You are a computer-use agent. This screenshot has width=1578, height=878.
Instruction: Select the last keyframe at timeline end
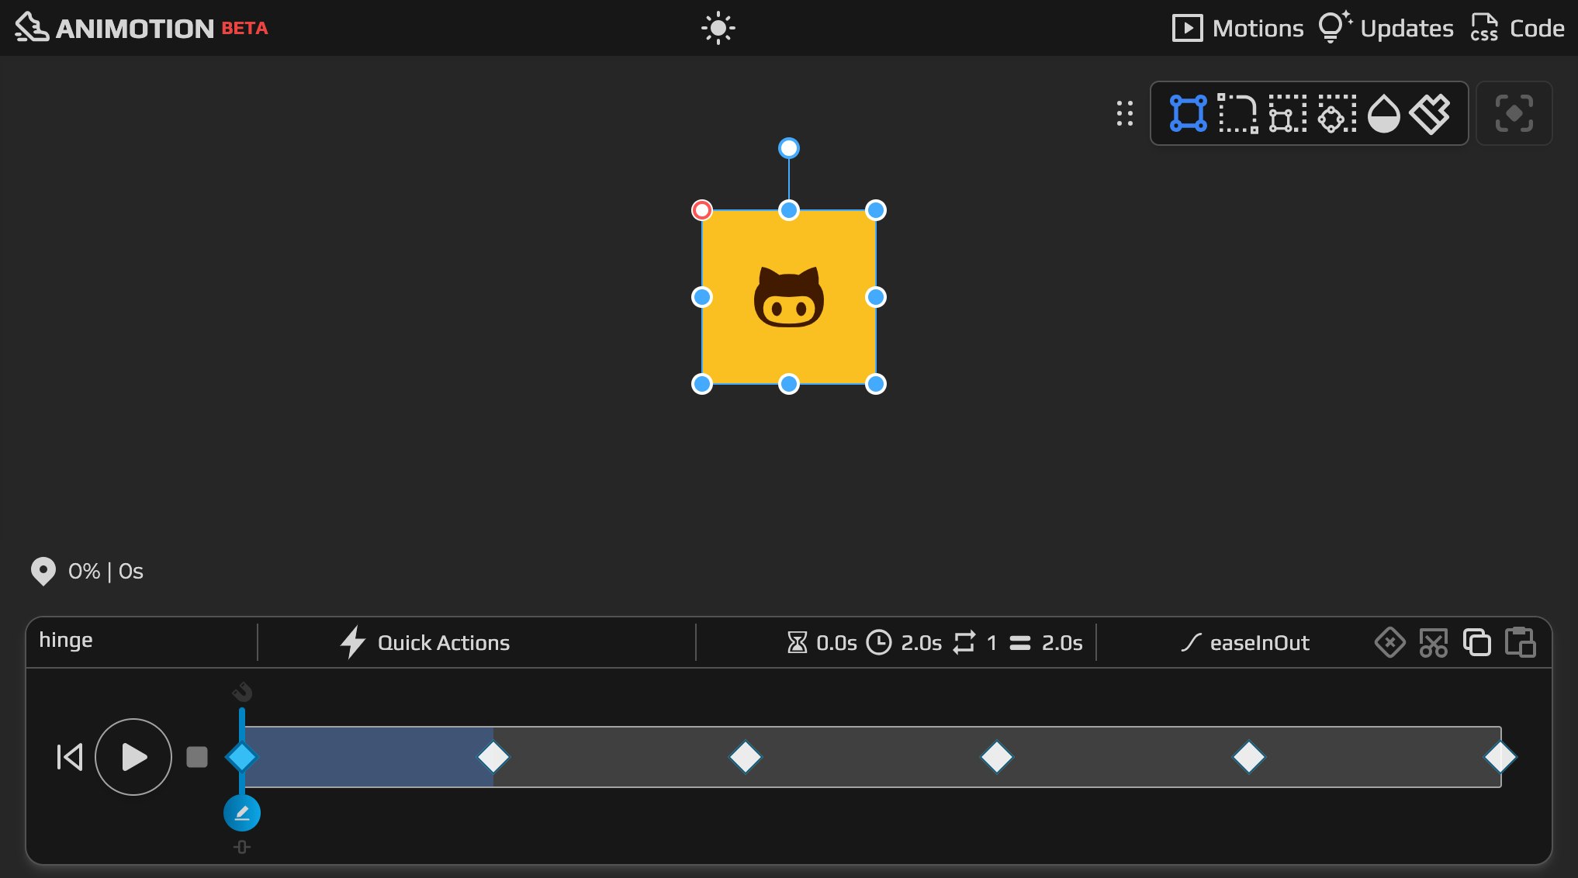[1500, 757]
